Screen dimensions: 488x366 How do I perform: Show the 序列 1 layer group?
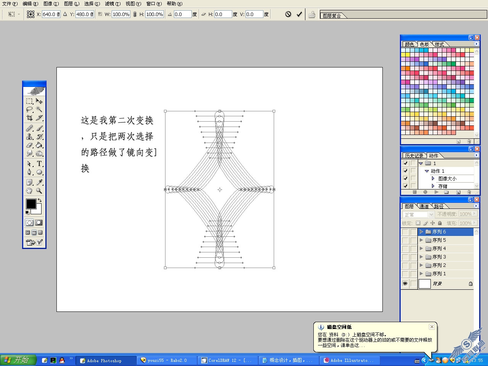(405, 274)
